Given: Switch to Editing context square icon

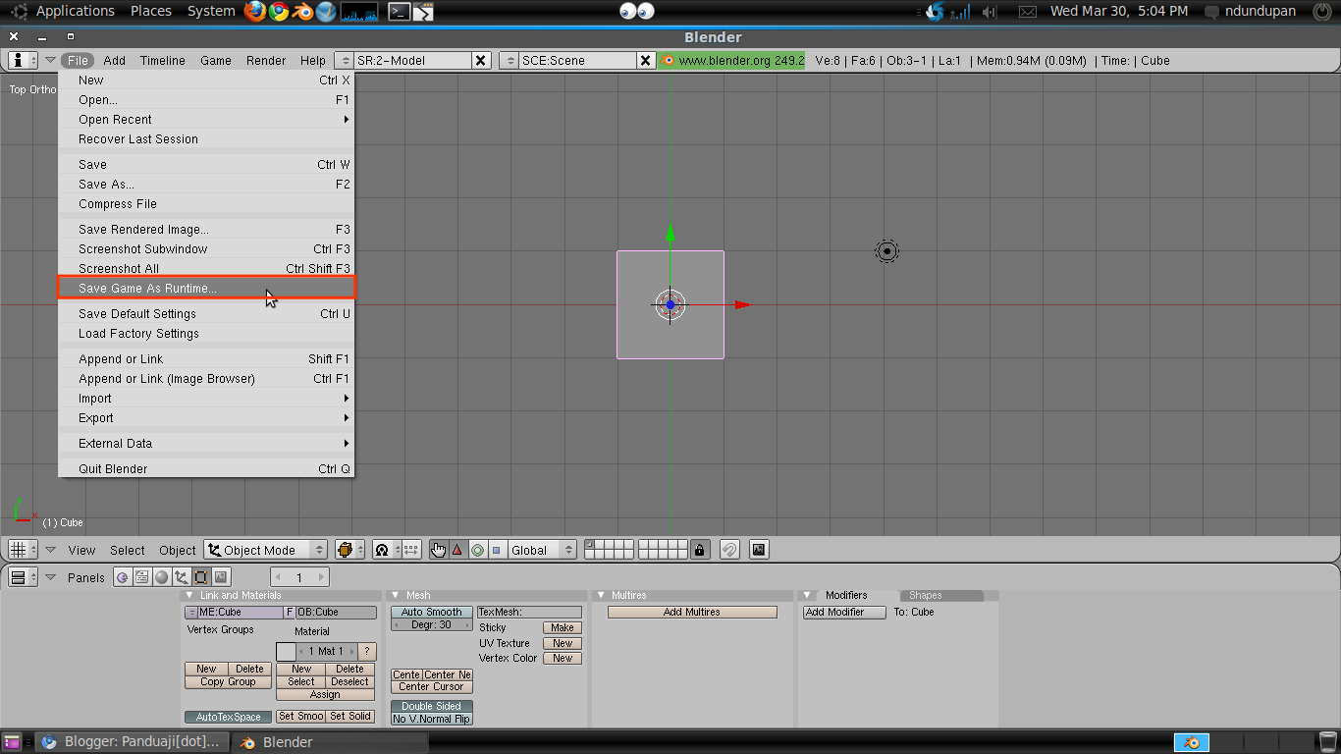Looking at the screenshot, I should pos(201,577).
